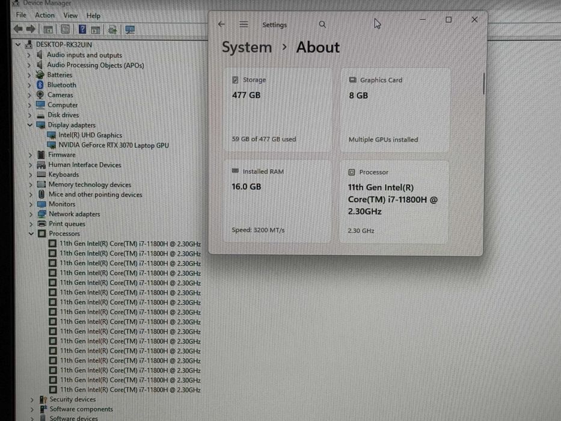
Task: Open the Settings hamburger navigation menu
Action: (244, 24)
